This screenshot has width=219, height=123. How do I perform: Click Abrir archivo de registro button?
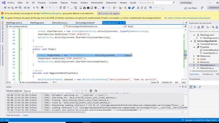109,13
